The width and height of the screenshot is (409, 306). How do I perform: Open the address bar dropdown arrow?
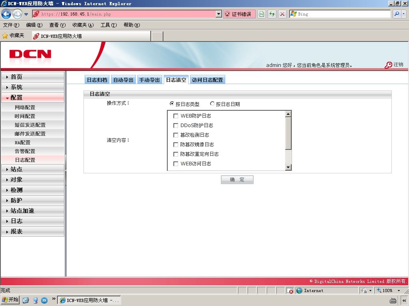[x=219, y=14]
